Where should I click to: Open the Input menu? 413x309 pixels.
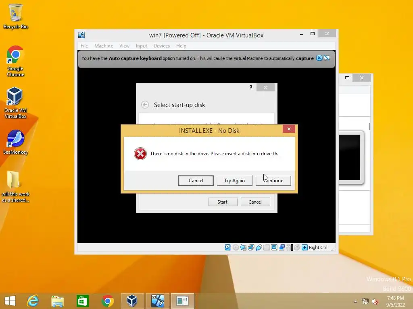point(142,46)
